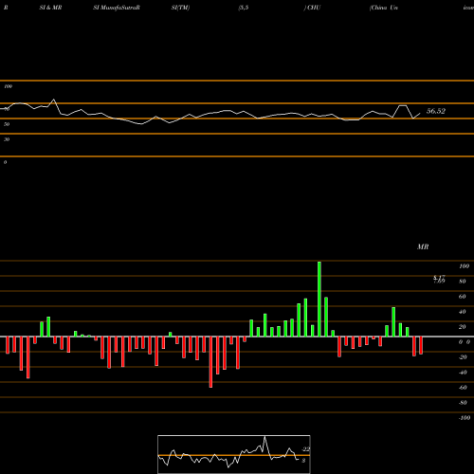Click the 'SI MunafaSutraR' header text
The height and width of the screenshot is (474, 474).
(x=117, y=8)
